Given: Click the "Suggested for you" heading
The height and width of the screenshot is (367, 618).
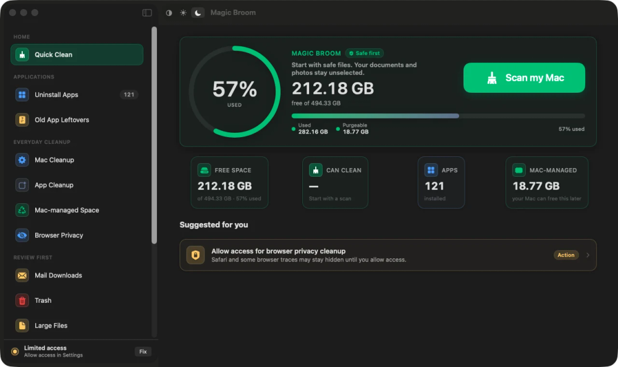Looking at the screenshot, I should pos(214,225).
